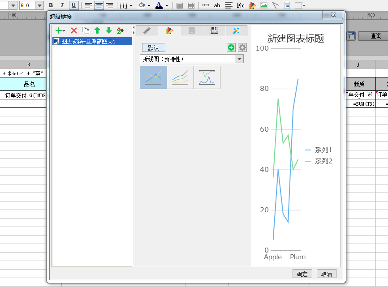Align text center in toolbar

pos(99,5)
